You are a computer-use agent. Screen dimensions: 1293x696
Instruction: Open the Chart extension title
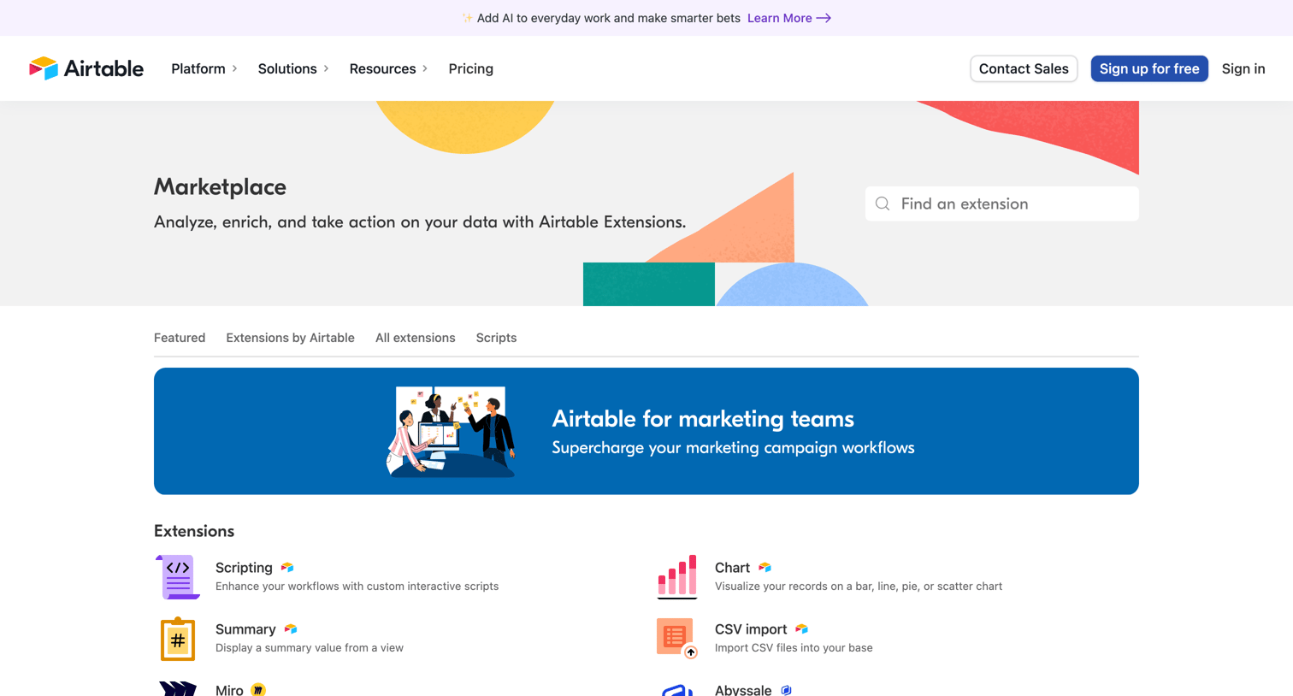click(732, 568)
